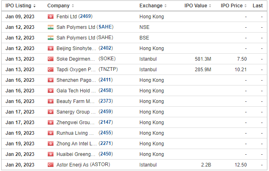This screenshot has width=269, height=171.
Task: Click Hong Kong flag beside Sanergy Group
Action: tap(51, 112)
